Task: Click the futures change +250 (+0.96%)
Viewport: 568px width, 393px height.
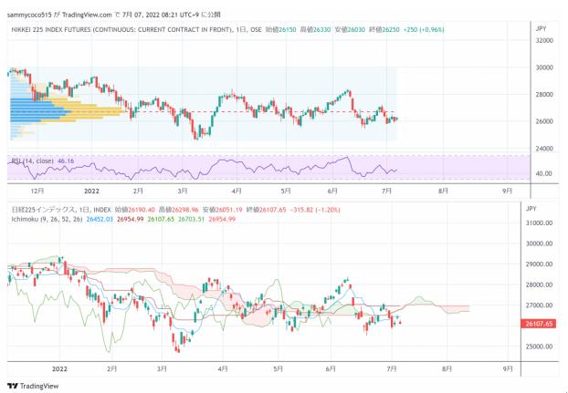Action: 424,30
